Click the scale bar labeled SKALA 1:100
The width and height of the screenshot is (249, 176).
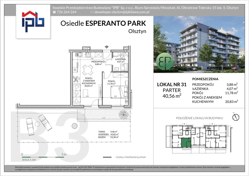(x=43, y=157)
